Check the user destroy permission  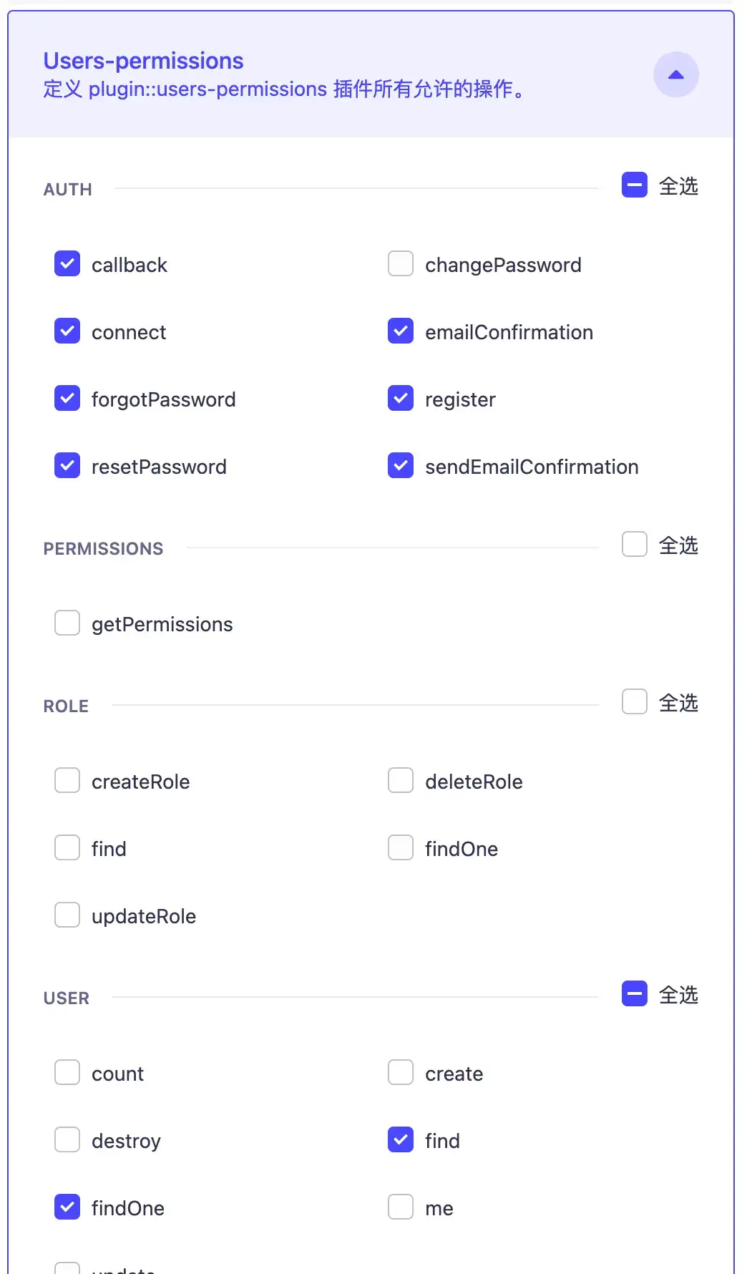[x=67, y=1139]
